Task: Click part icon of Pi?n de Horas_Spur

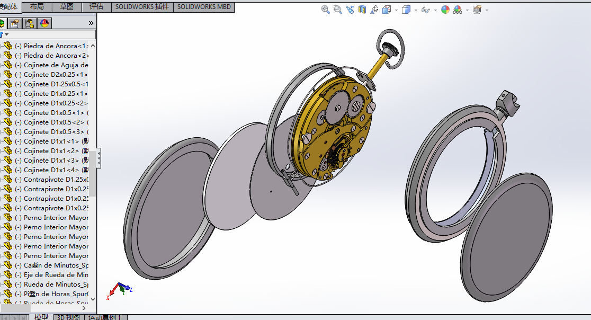Action: (8, 294)
